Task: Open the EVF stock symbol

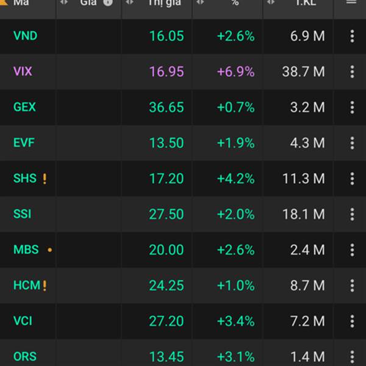Action: pyautogui.click(x=24, y=143)
